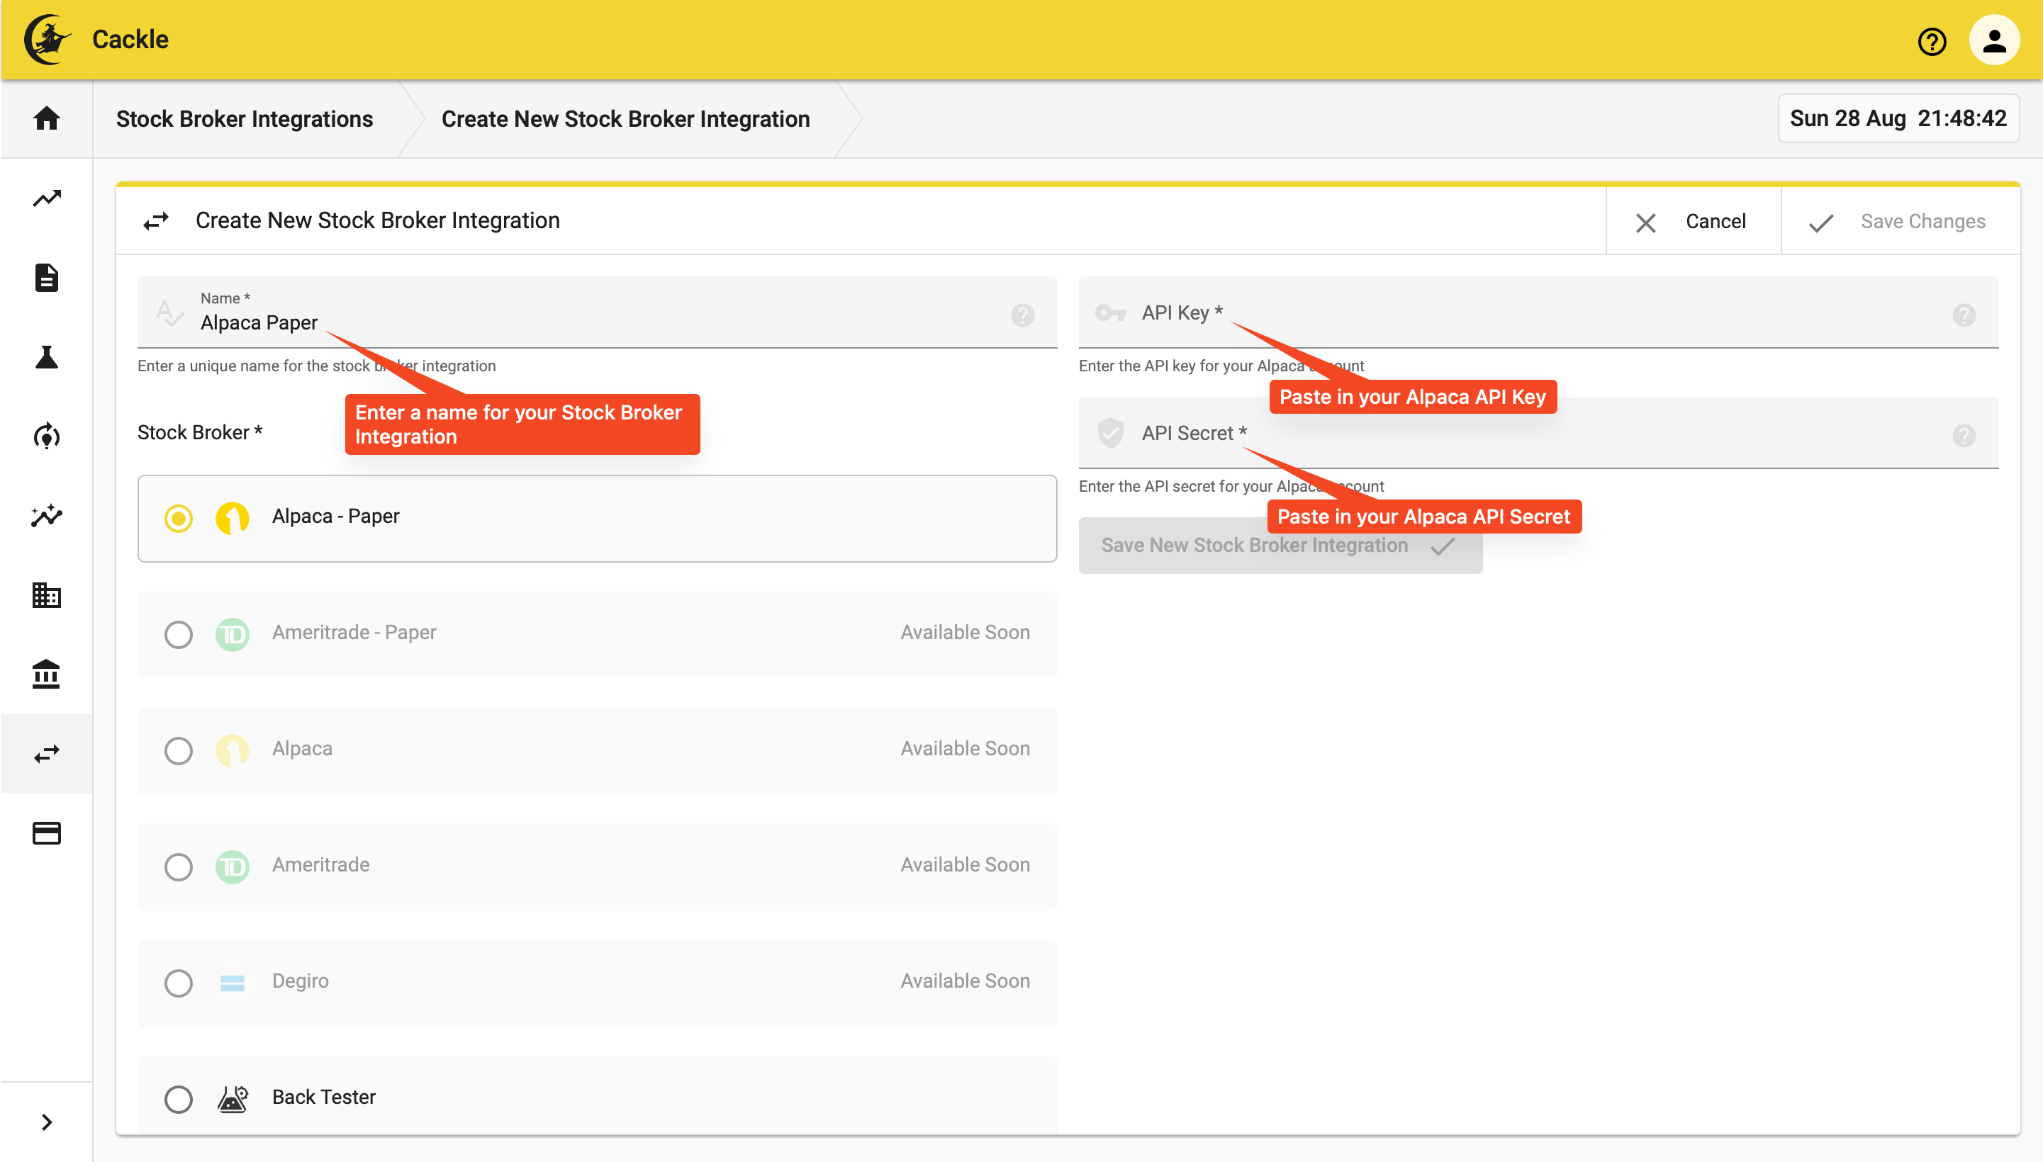Click the Name field help question icon

pyautogui.click(x=1022, y=315)
